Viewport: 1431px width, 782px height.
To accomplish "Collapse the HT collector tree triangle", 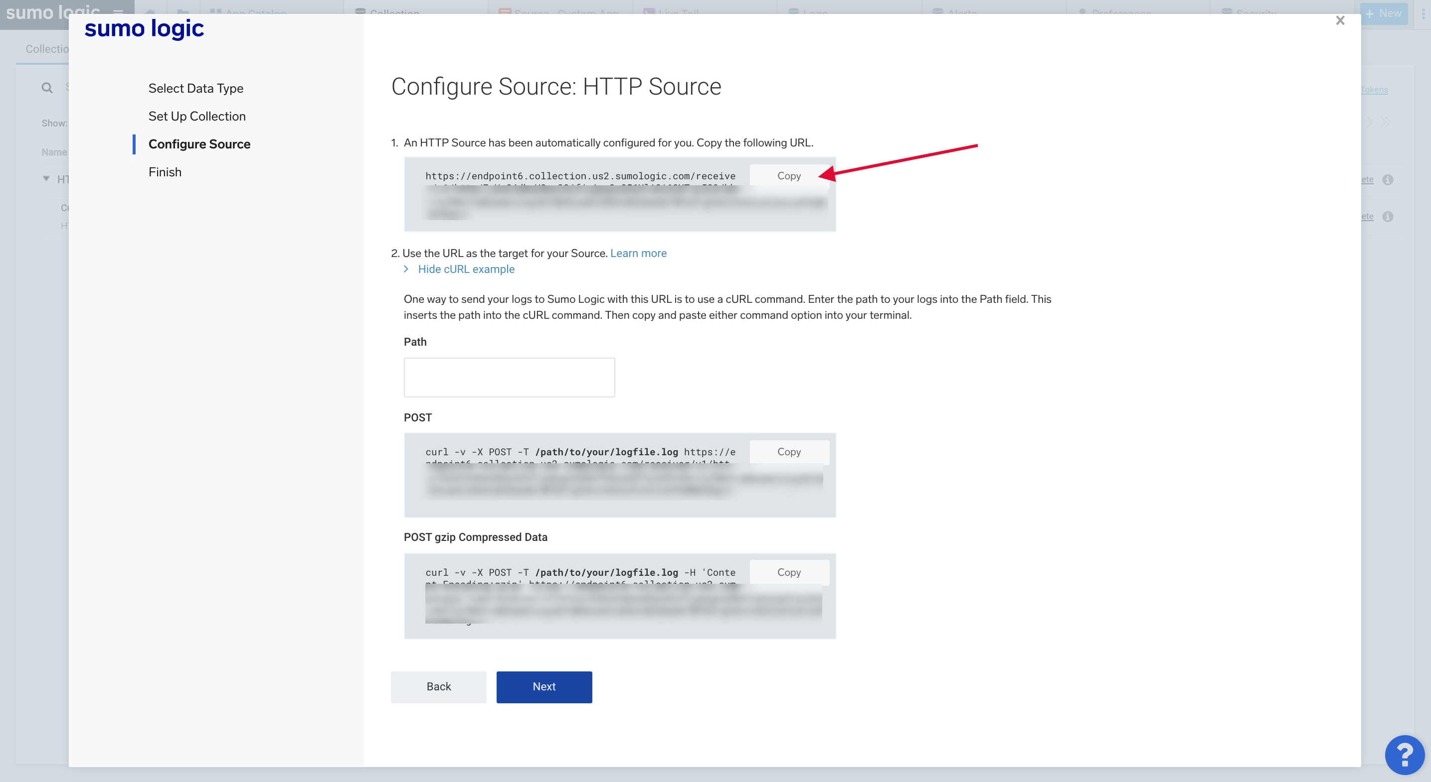I will (x=46, y=179).
